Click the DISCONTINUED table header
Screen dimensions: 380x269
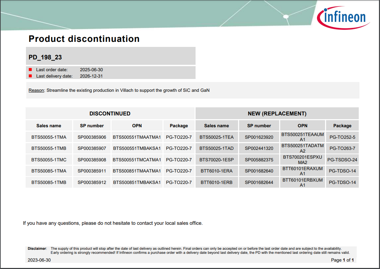click(x=110, y=113)
